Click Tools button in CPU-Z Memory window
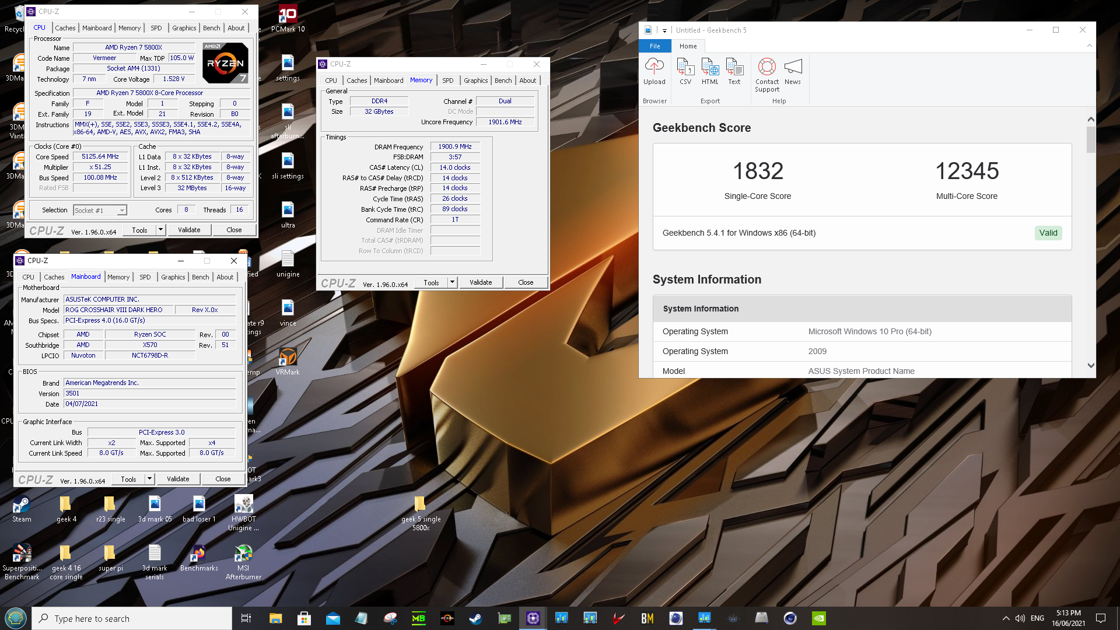Viewport: 1120px width, 630px height. click(432, 282)
